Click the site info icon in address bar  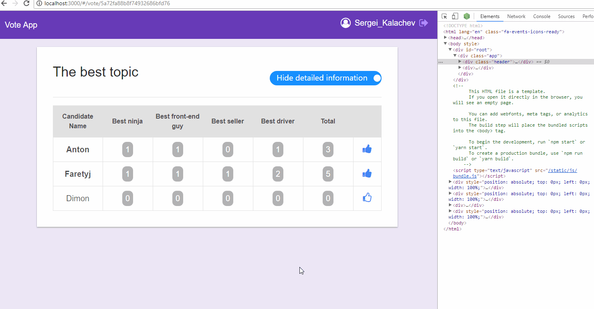point(39,4)
